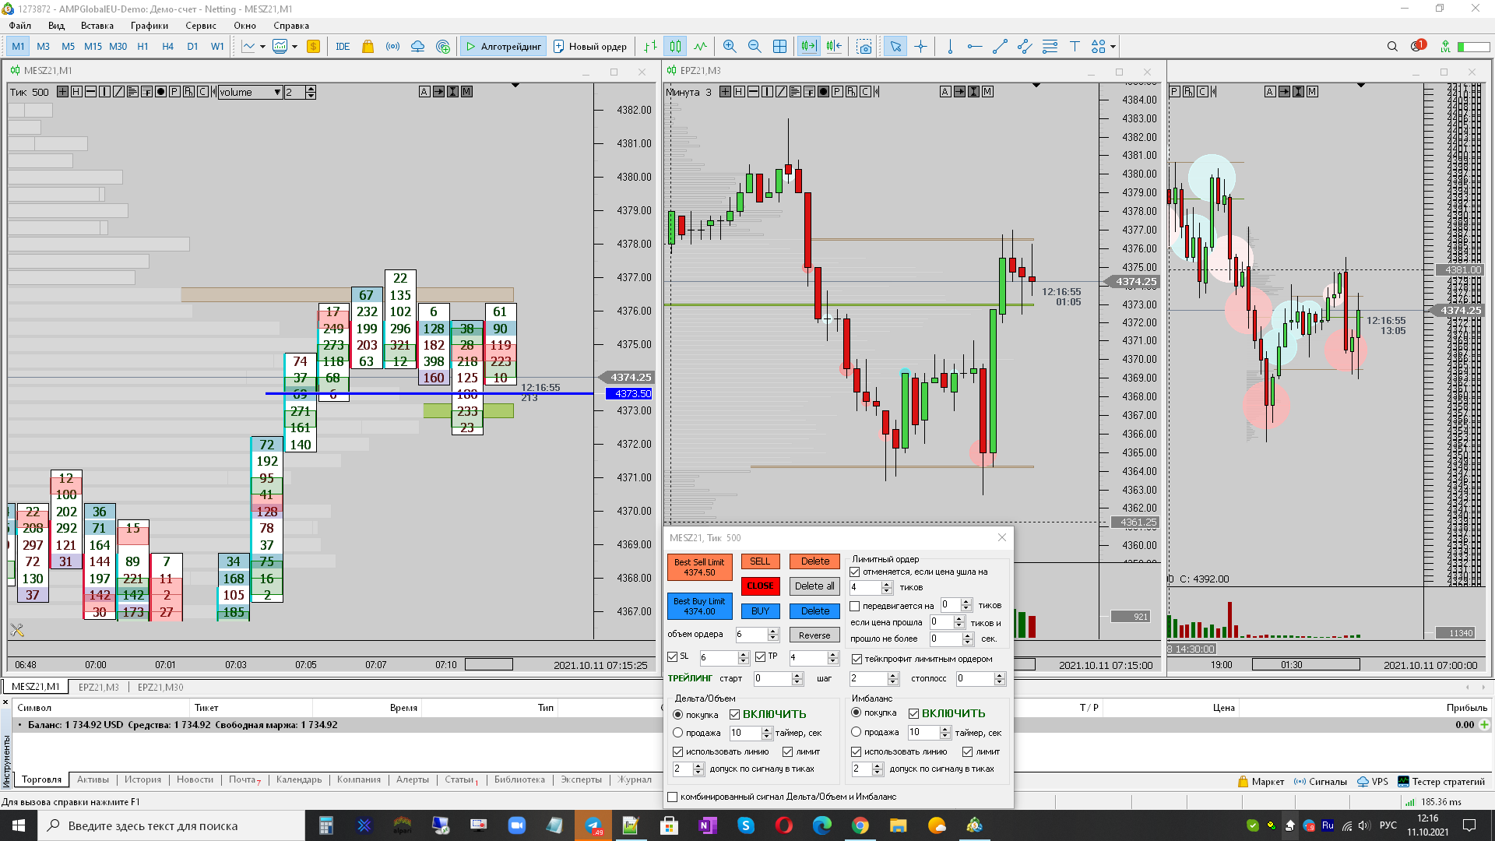Click the Algo Trading (Алготрейдинг) button

(503, 47)
